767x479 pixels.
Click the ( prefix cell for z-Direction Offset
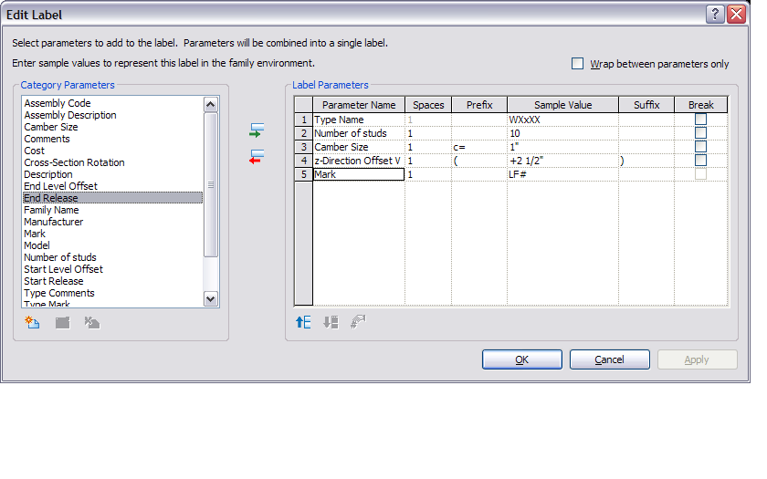[479, 161]
